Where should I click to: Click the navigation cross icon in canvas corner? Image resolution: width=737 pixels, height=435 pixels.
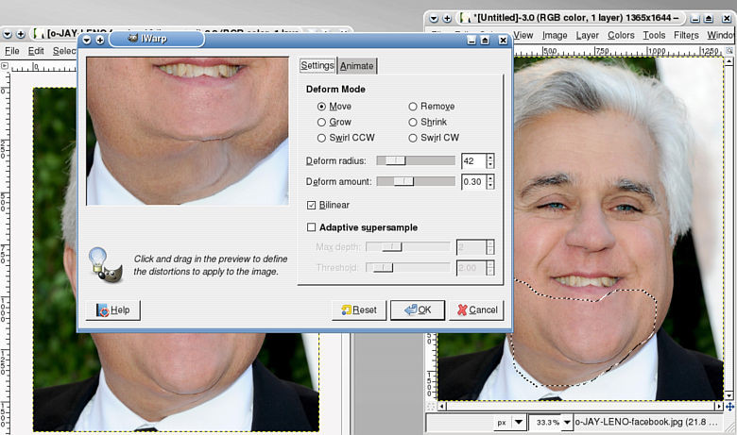pos(730,407)
